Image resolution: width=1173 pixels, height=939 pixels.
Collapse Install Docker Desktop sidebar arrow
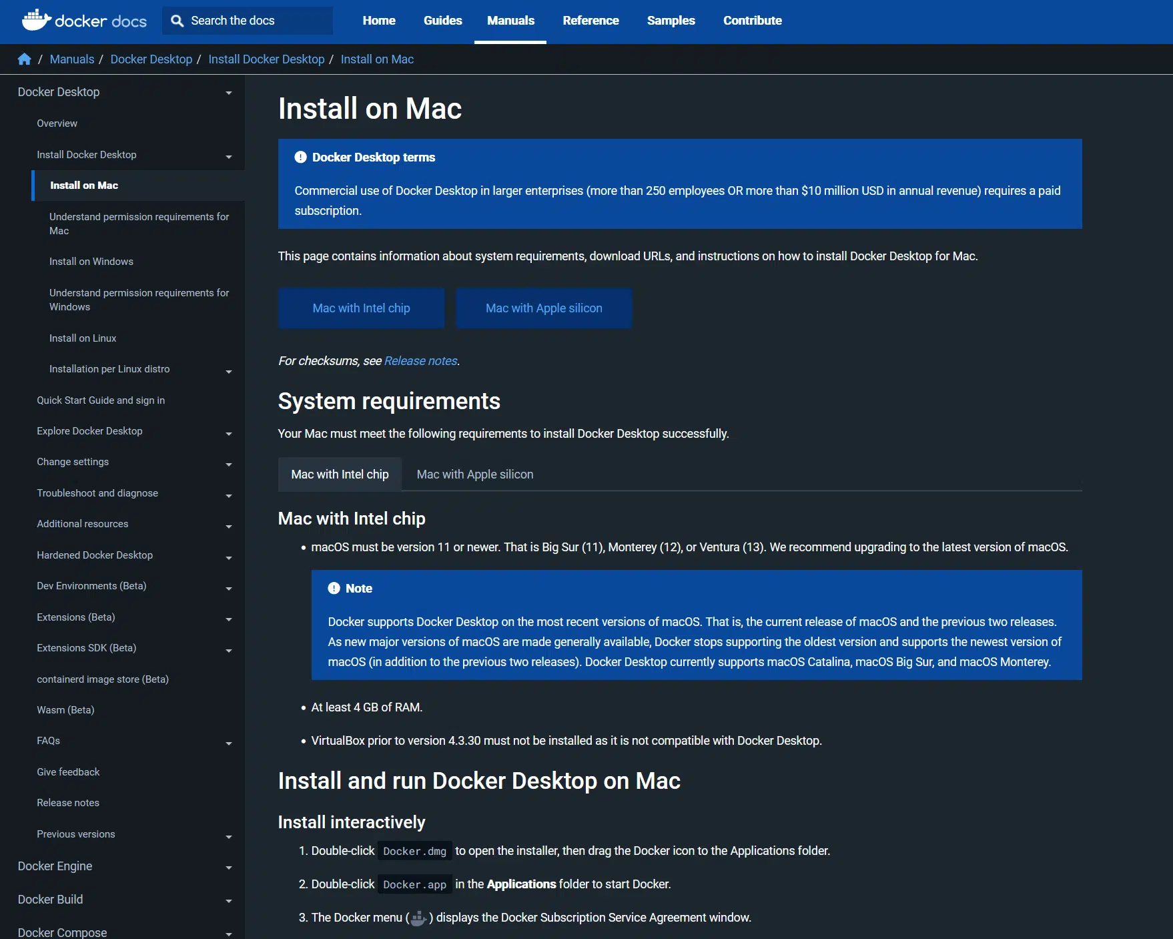click(x=229, y=157)
